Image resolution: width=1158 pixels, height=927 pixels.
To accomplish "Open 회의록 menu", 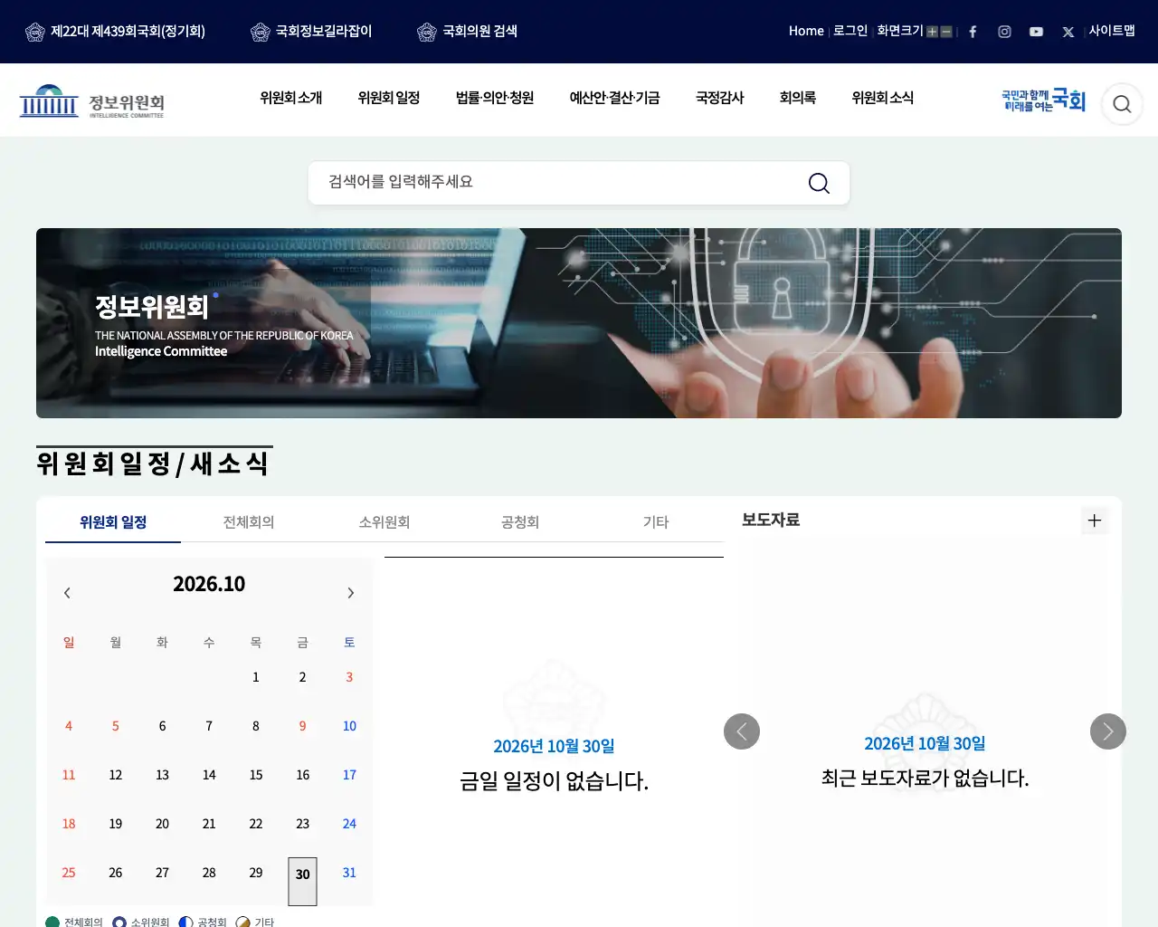I will tap(798, 98).
